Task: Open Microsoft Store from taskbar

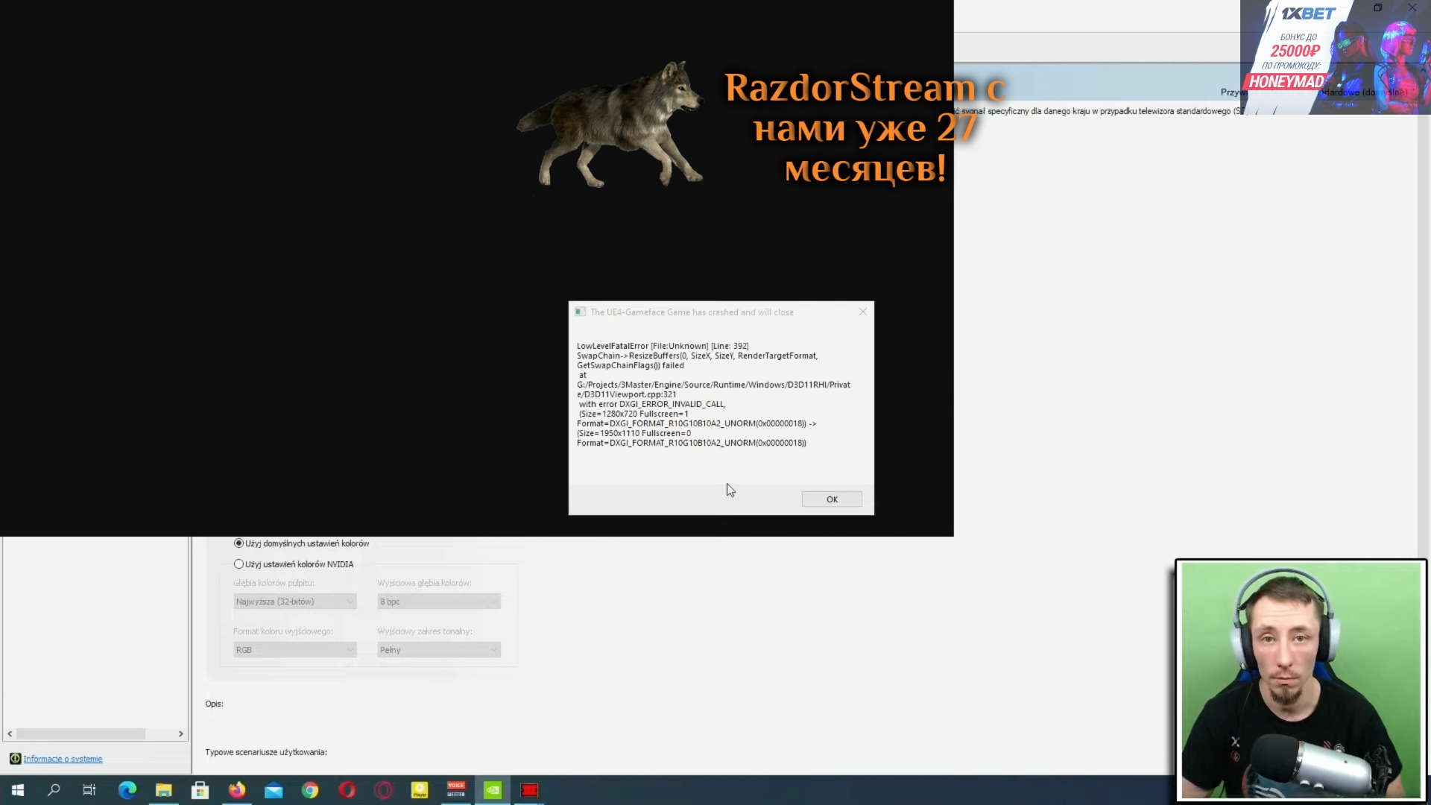Action: [x=200, y=790]
